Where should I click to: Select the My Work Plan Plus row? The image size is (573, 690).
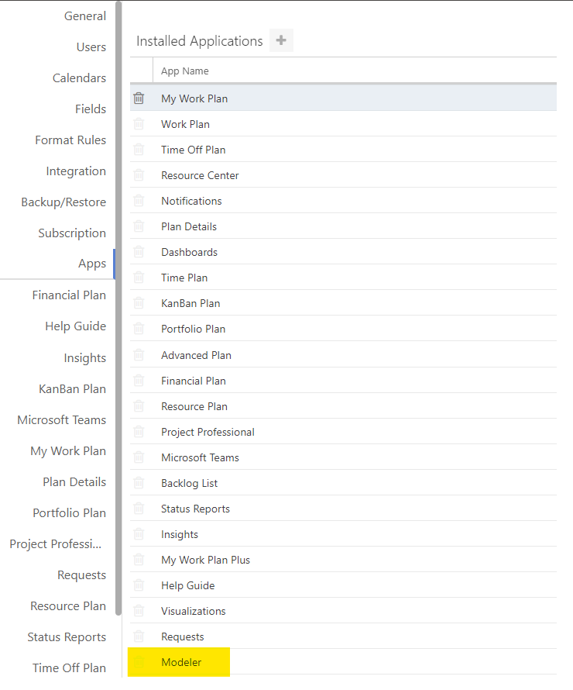[343, 559]
